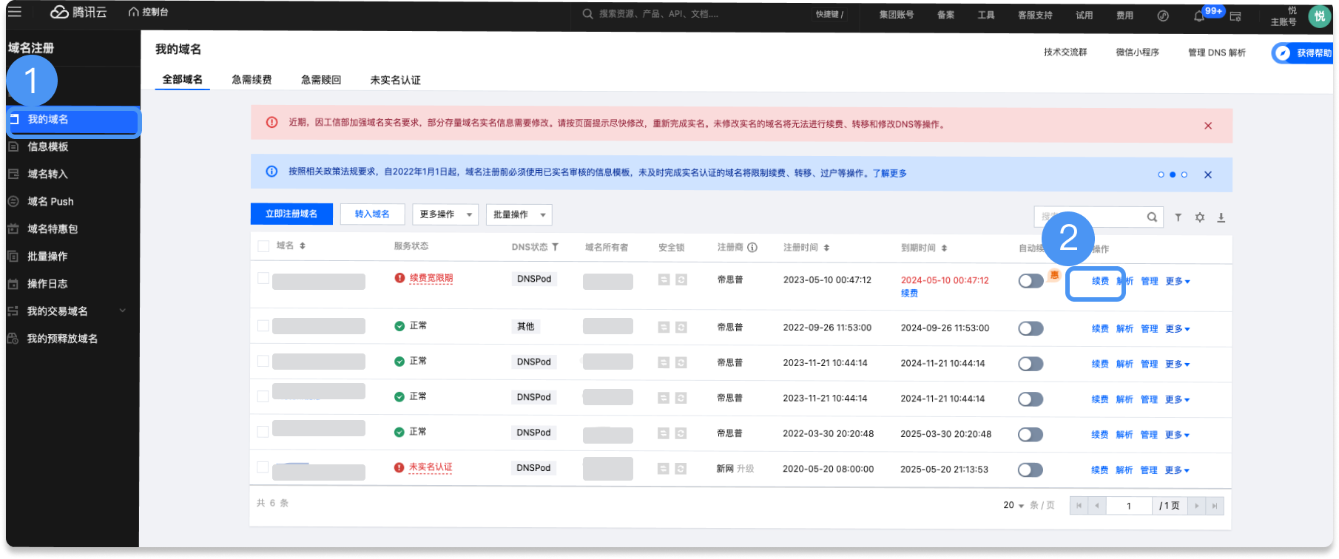Click the DNS状态 column filter icon
The width and height of the screenshot is (1339, 559).
pos(555,247)
